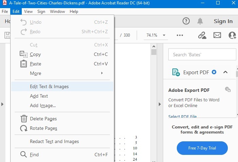Click the Paste clipboard icon
Viewport: 238px width, 162px height.
23,64
